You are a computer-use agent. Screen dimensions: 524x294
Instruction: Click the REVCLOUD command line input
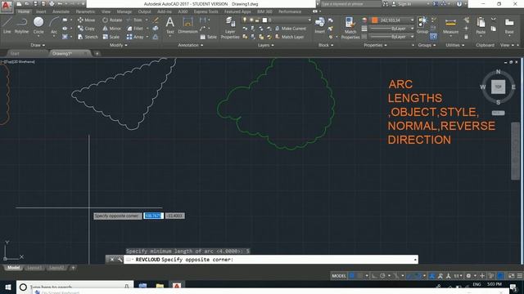[x=271, y=260]
